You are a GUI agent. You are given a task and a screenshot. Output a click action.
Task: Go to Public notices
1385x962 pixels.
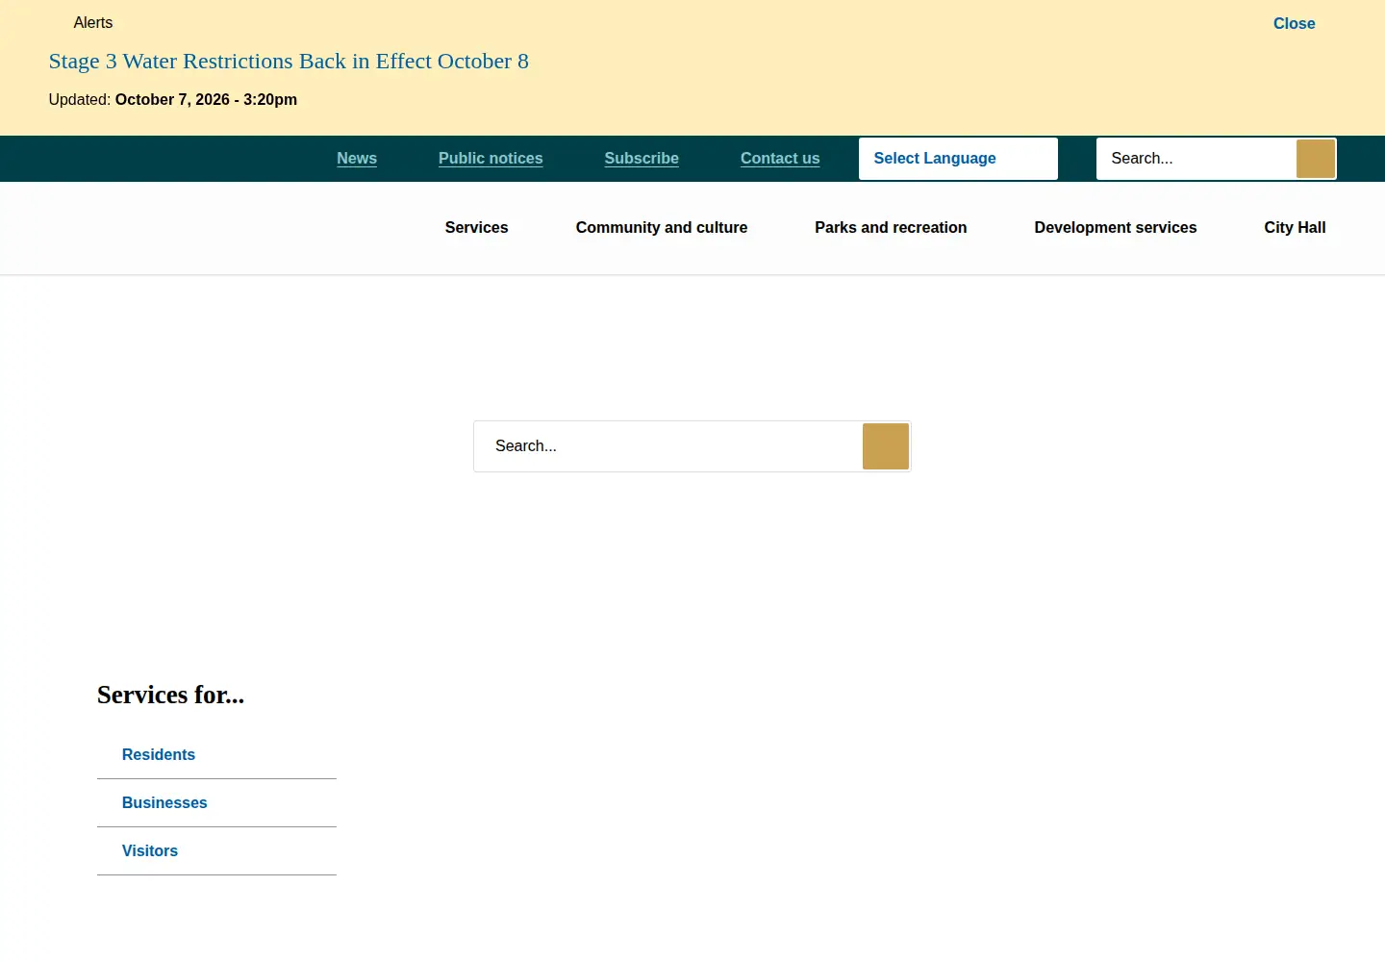(491, 159)
